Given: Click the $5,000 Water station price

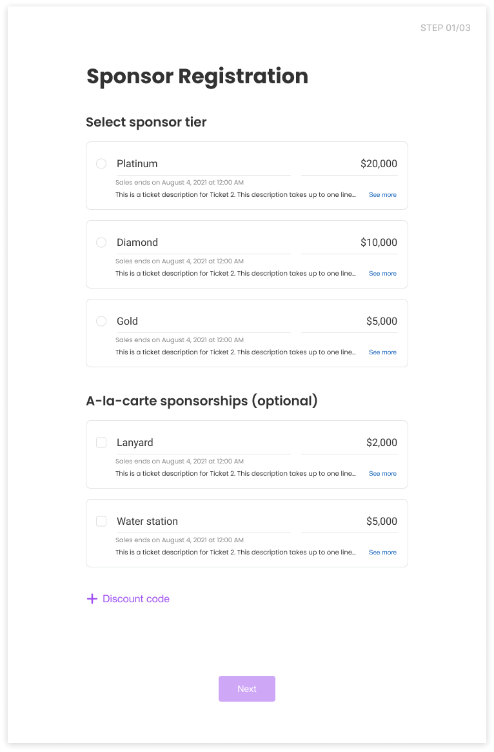Looking at the screenshot, I should (381, 521).
